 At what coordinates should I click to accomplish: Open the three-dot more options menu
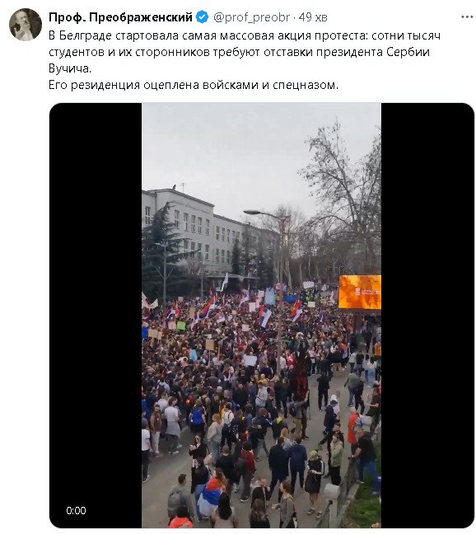[467, 17]
